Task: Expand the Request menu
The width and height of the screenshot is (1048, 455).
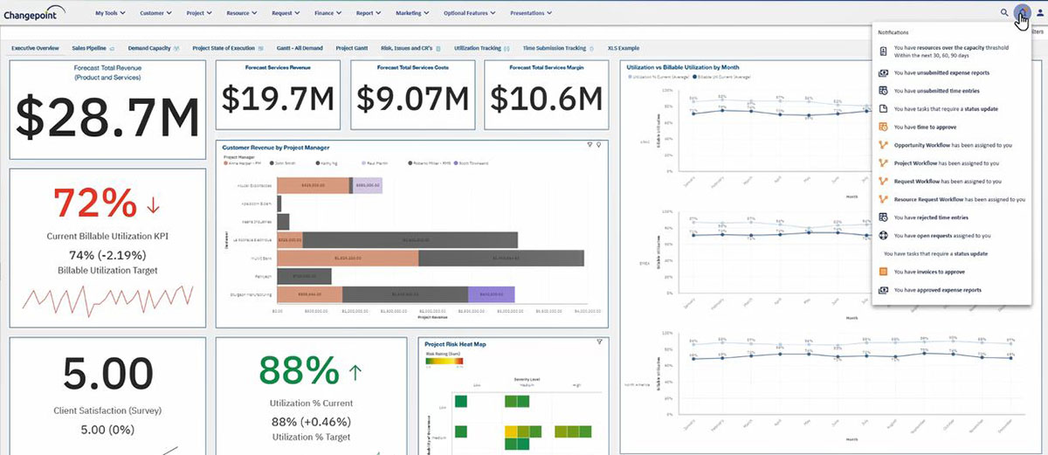Action: point(286,13)
